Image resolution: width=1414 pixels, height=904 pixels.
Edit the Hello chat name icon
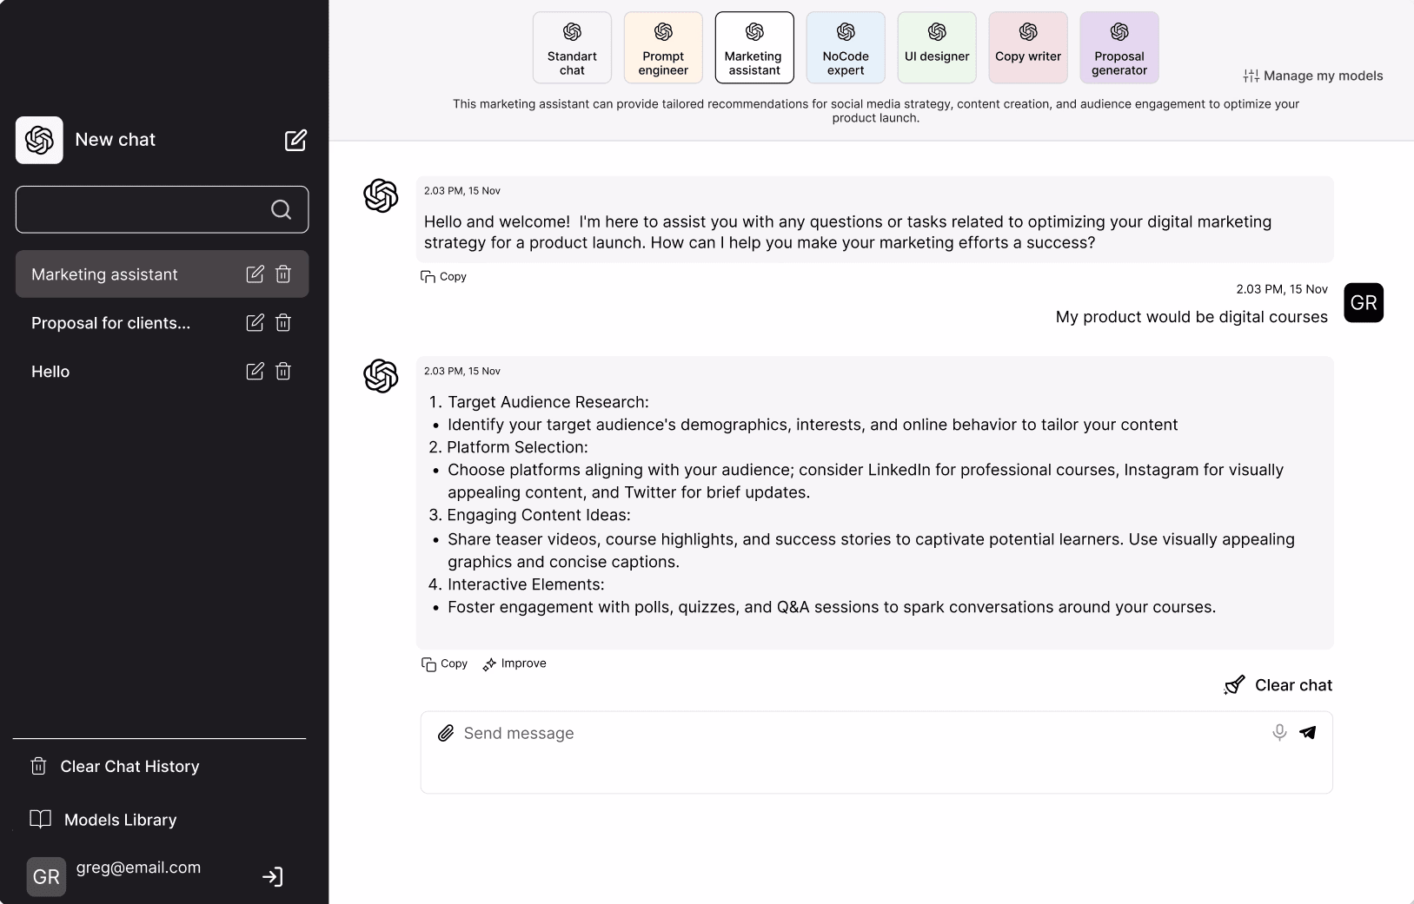pos(255,372)
